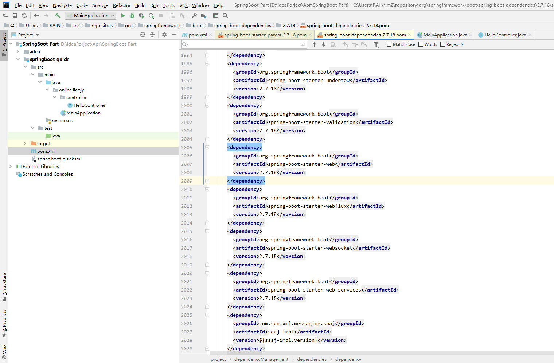The image size is (554, 363).
Task: Switch to spring-boot-starter-parent-2.7.18.pom tab
Action: (x=265, y=35)
